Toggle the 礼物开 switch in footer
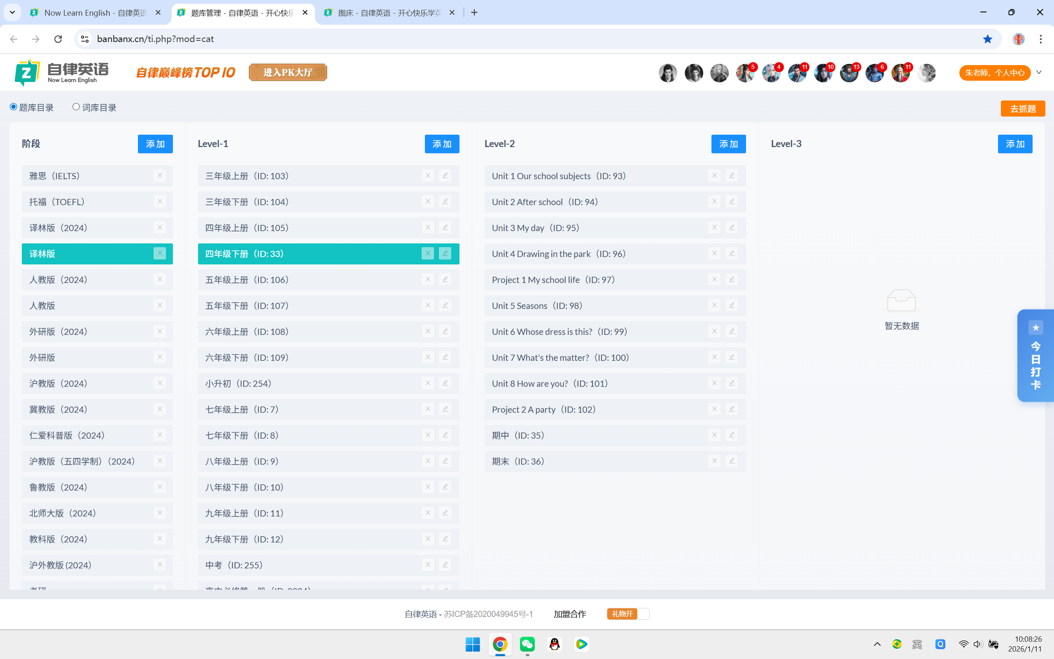The height and width of the screenshot is (659, 1054). click(627, 614)
